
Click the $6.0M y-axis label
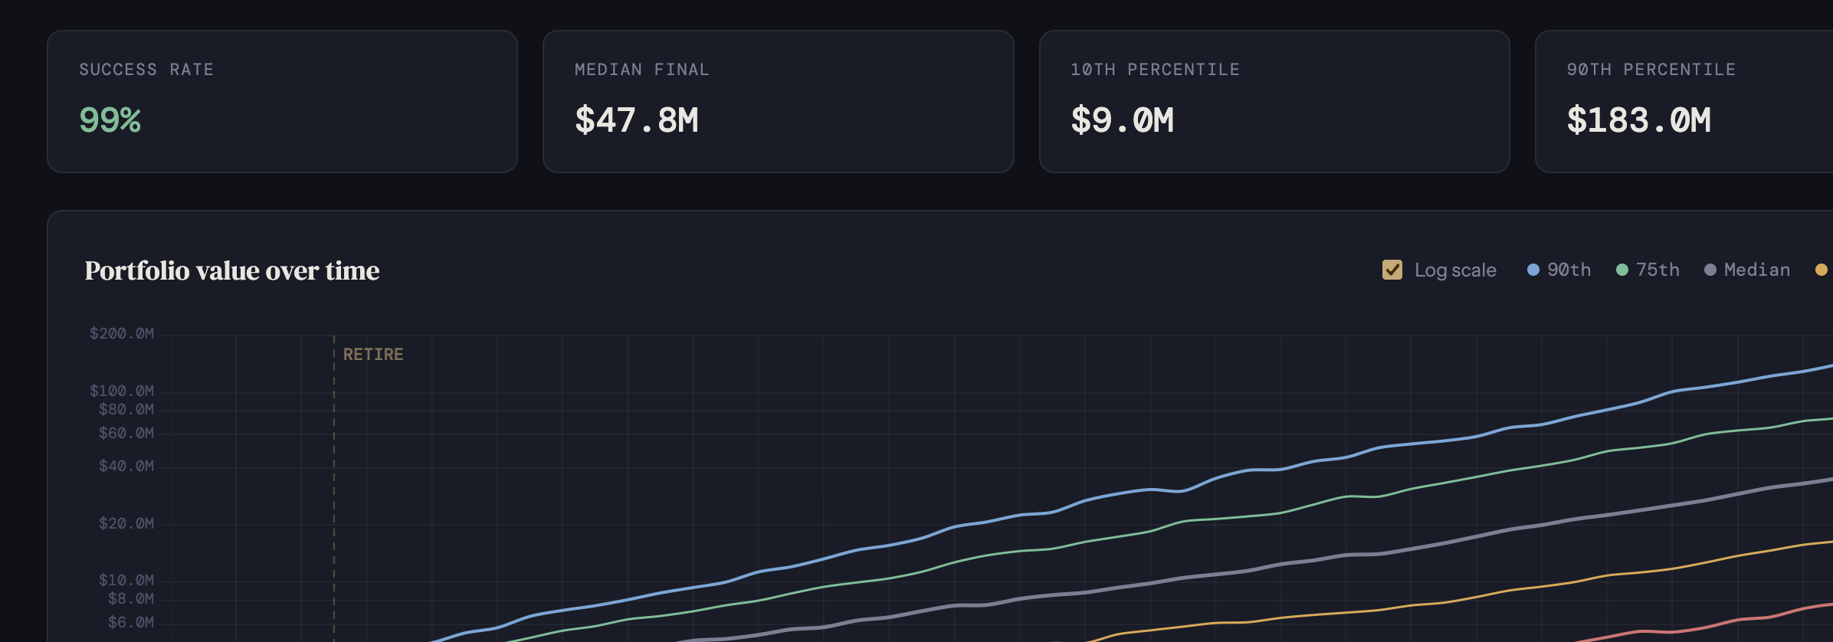[x=131, y=622]
